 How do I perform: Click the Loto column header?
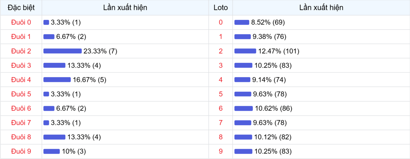click(x=220, y=8)
